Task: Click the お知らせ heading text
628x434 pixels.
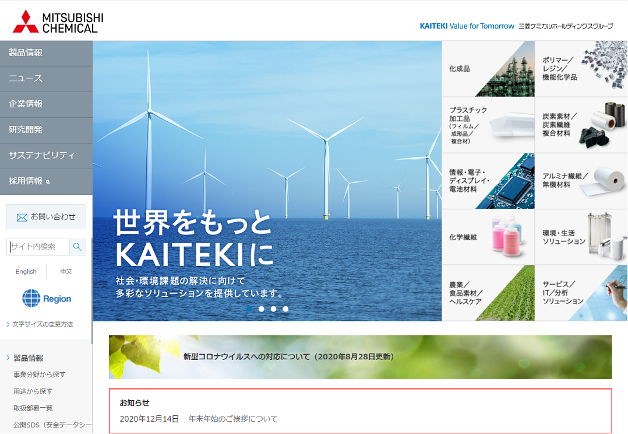Action: pos(135,402)
